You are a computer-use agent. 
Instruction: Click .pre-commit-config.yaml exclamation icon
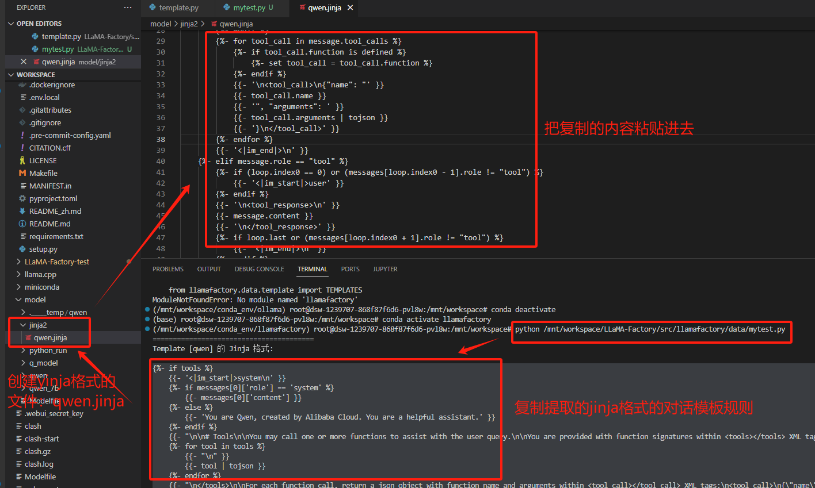pyautogui.click(x=22, y=135)
